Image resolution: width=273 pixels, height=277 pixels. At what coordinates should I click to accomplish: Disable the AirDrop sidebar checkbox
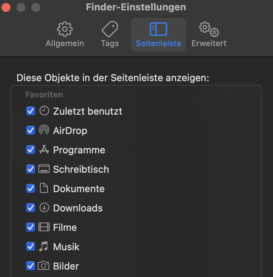coord(31,130)
